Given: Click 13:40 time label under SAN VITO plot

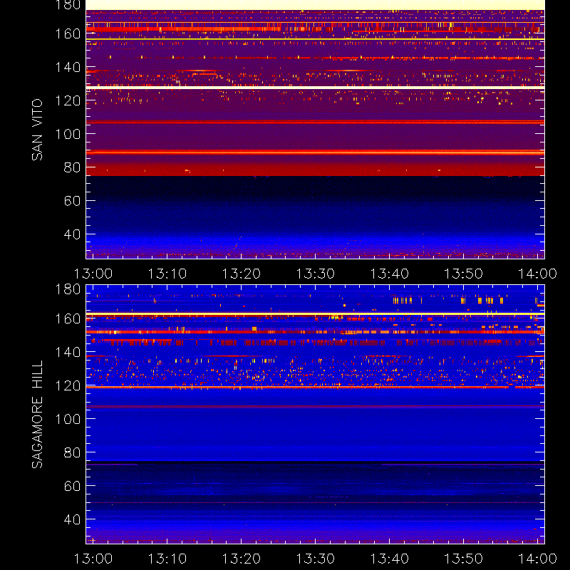Looking at the screenshot, I should (389, 274).
